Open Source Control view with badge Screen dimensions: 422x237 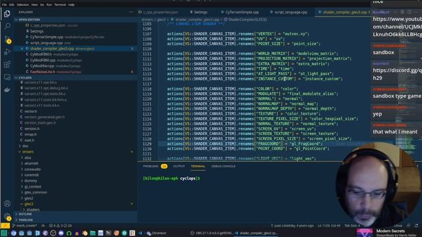click(x=7, y=39)
